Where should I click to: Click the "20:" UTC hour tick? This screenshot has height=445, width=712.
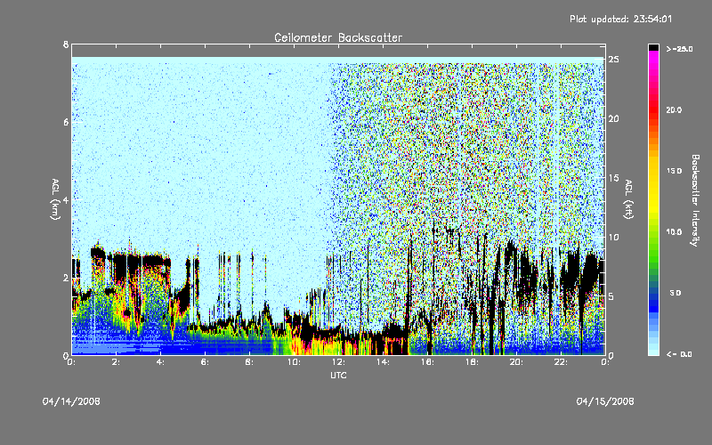516,362
